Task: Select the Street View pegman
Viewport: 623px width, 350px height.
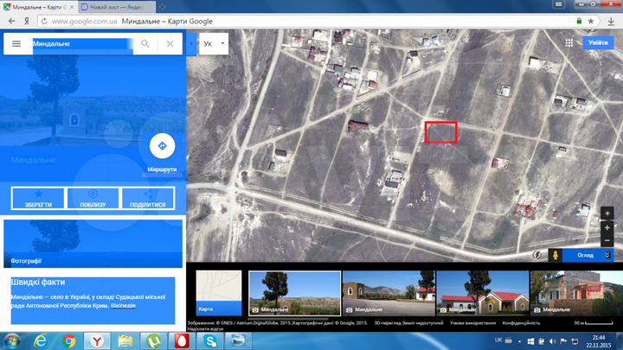Action: pos(555,255)
